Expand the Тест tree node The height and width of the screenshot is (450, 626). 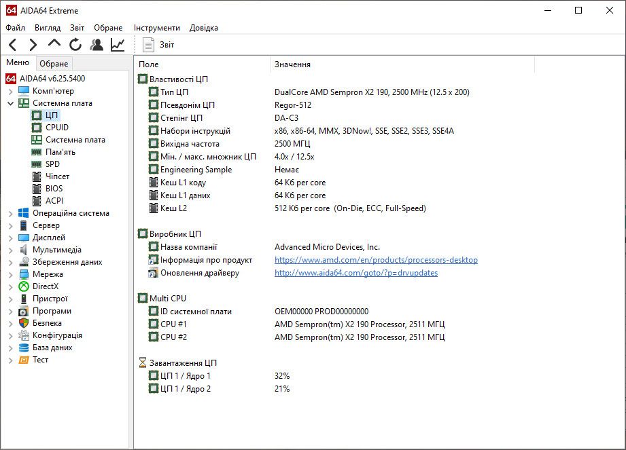[10, 360]
